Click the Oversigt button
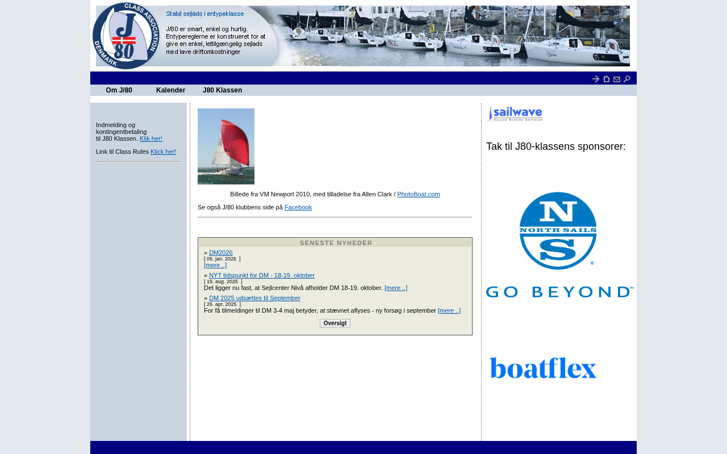The image size is (727, 454). point(335,323)
